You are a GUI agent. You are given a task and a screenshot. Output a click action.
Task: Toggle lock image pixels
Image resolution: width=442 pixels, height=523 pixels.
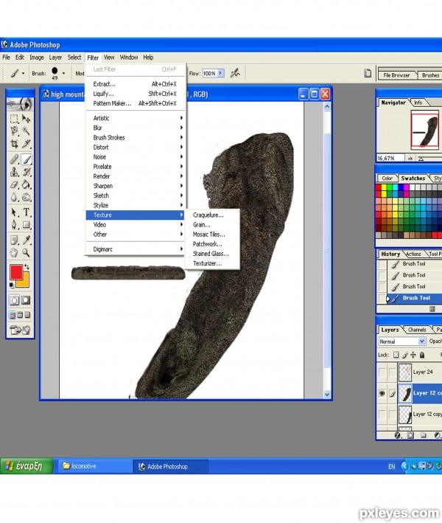(x=404, y=355)
